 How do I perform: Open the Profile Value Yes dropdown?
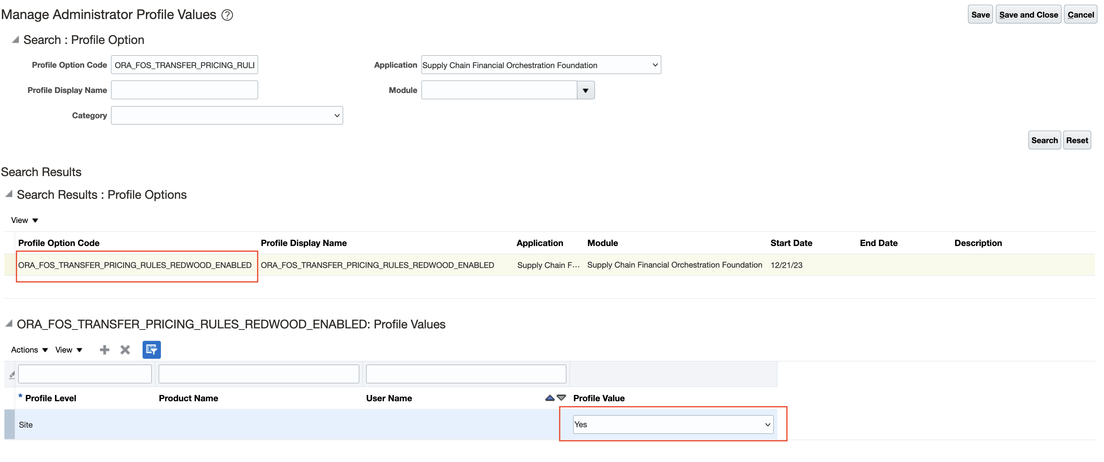(x=673, y=424)
